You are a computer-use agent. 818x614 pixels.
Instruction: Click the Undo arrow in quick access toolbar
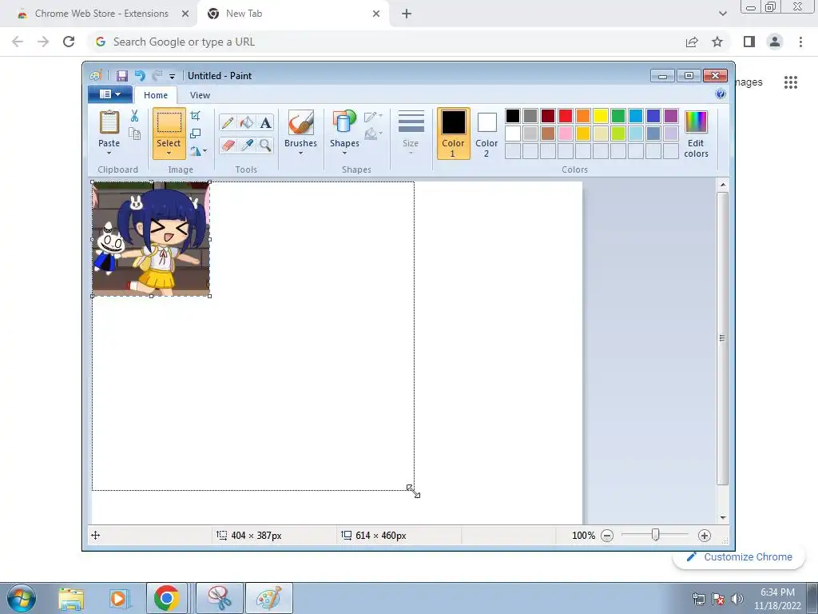coord(140,76)
